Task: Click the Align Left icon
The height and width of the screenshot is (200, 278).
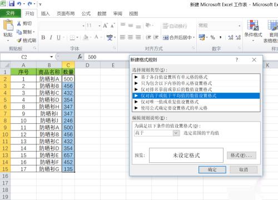Action: [123, 37]
